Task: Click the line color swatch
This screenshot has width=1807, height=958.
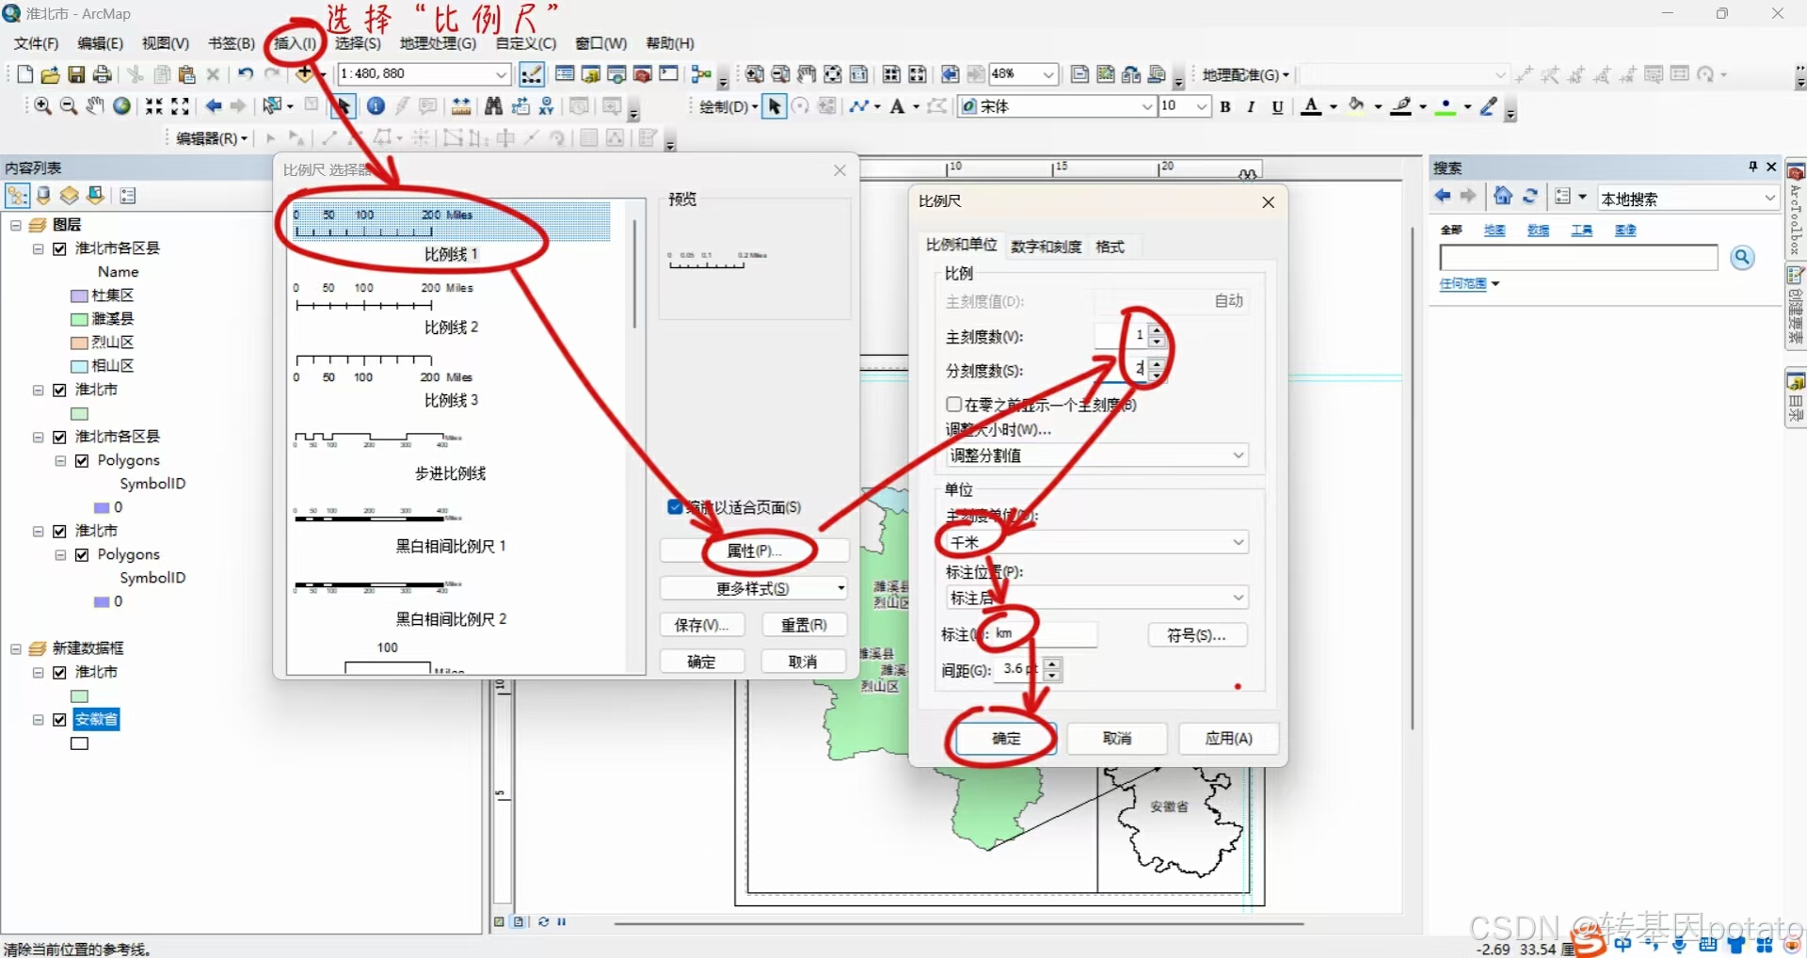Action: [x=1401, y=106]
